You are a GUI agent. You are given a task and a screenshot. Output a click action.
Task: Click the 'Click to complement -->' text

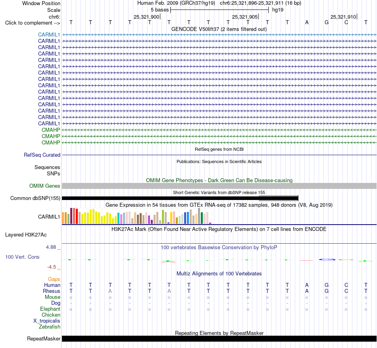(33, 23)
